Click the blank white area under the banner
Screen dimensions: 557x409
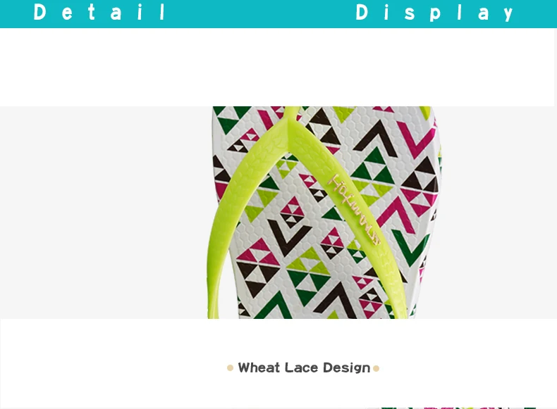pos(277,68)
